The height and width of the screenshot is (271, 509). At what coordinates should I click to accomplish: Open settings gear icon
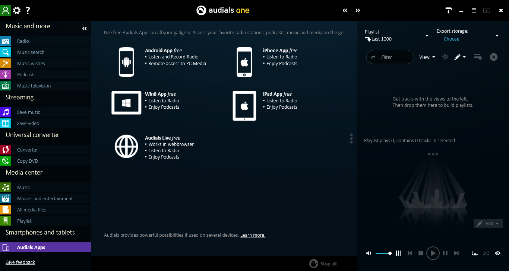17,10
